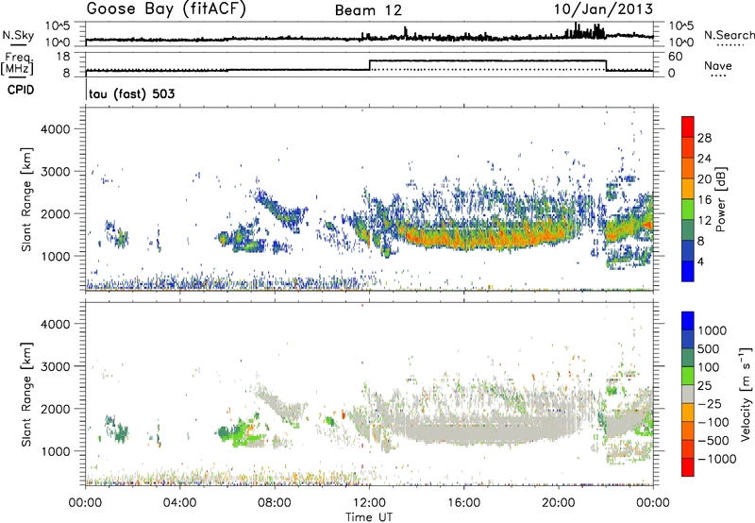Viewport: 755px width, 523px height.
Task: Click the 12:00 time tick label
Action: [x=369, y=503]
